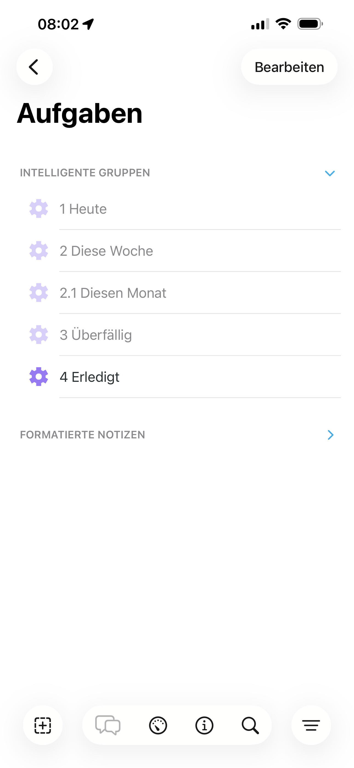354x768 pixels.
Task: Tap the gear icon beside 4 Erledigt
Action: [39, 377]
